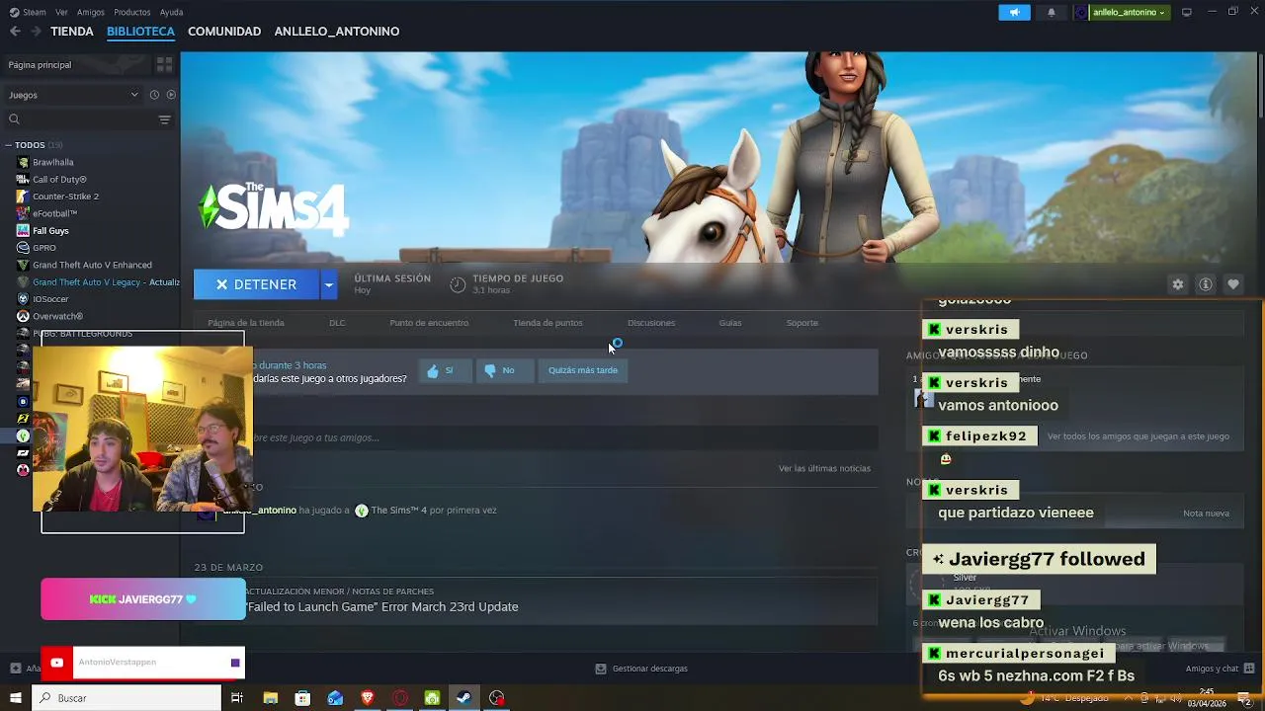Select Grand Theft Auto V Enhanced
The width and height of the screenshot is (1265, 711).
91,265
